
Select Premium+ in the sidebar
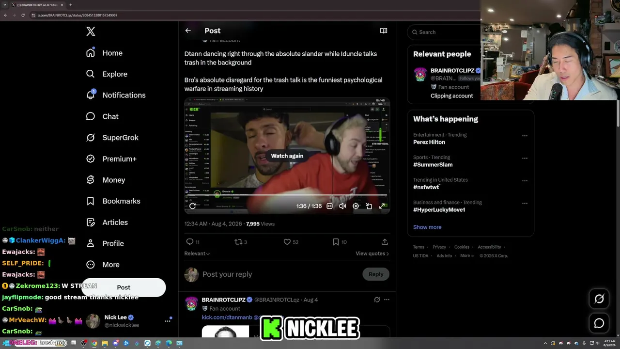[x=111, y=159]
